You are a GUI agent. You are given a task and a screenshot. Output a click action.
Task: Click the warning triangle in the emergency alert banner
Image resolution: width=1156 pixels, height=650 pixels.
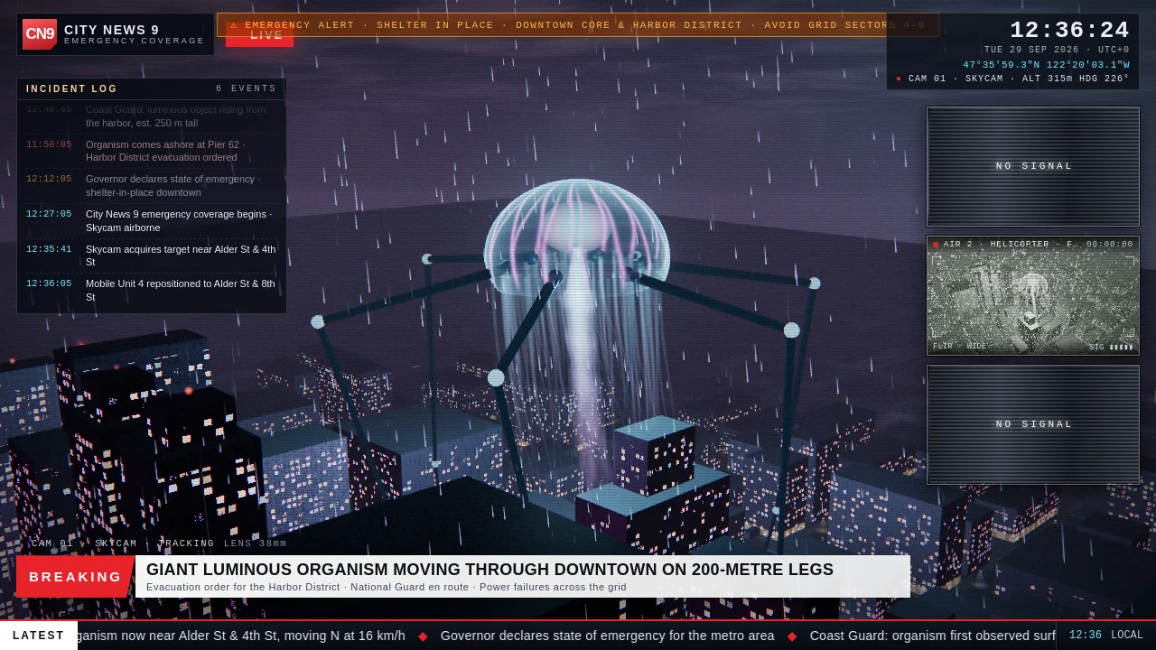click(234, 25)
